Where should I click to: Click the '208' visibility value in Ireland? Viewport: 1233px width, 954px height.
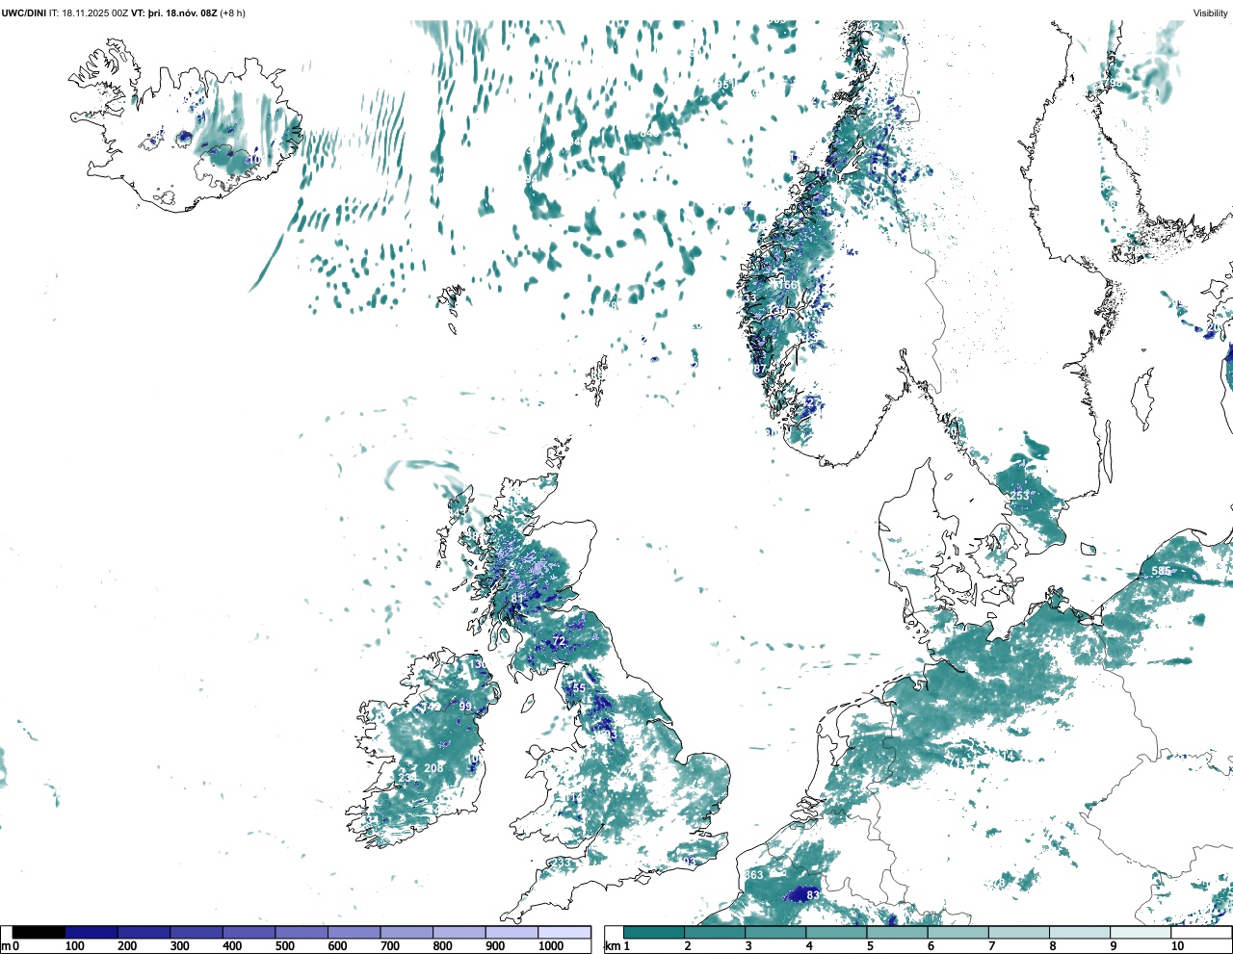coord(433,768)
